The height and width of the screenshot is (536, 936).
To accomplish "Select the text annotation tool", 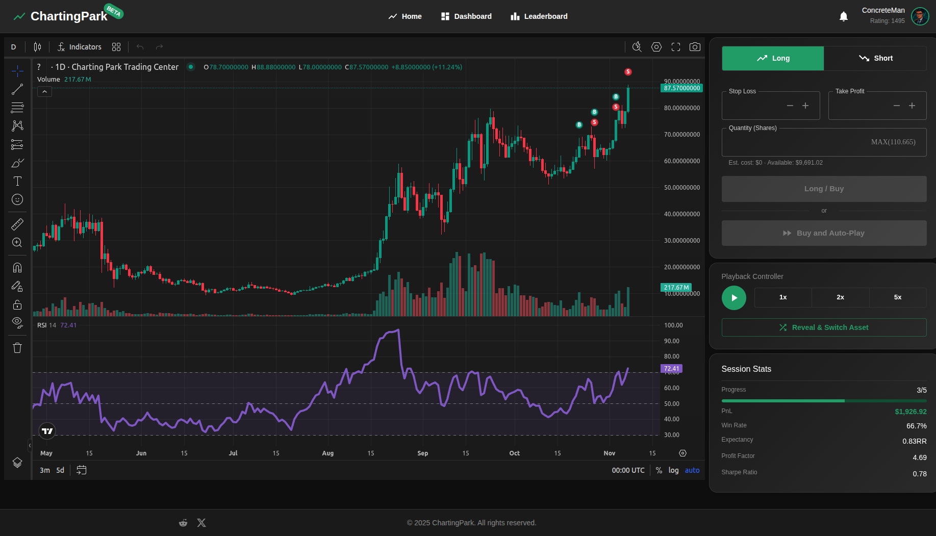I will tap(17, 181).
